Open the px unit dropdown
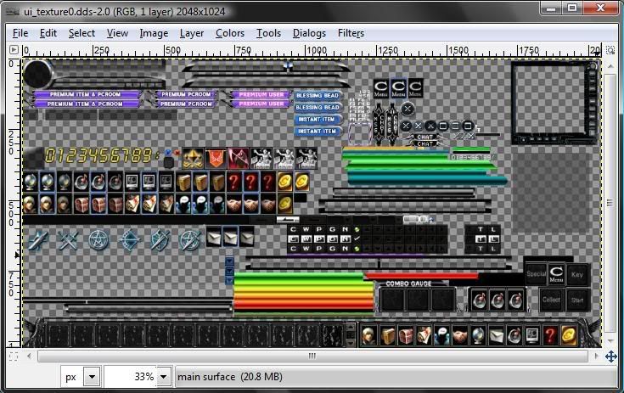624x393 pixels. click(x=92, y=376)
